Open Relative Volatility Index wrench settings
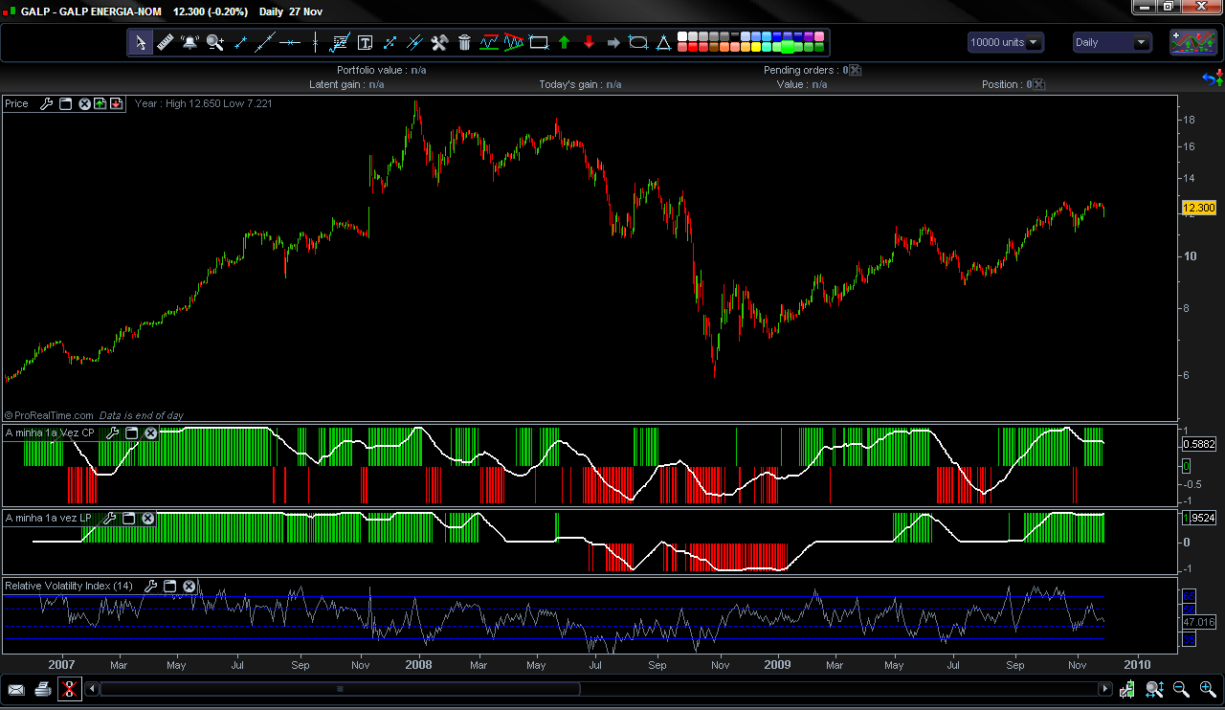Image resolution: width=1225 pixels, height=710 pixels. (150, 586)
